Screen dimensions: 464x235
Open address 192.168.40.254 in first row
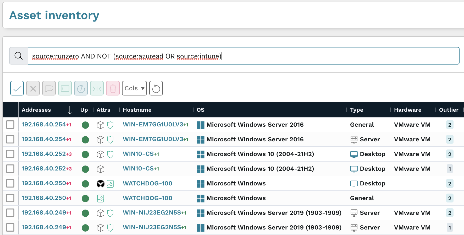coord(44,125)
